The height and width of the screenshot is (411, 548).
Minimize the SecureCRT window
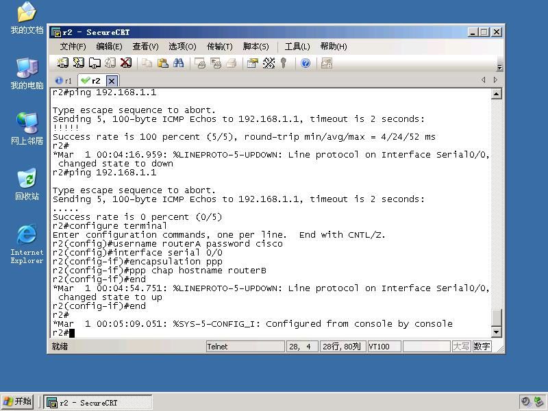point(473,32)
